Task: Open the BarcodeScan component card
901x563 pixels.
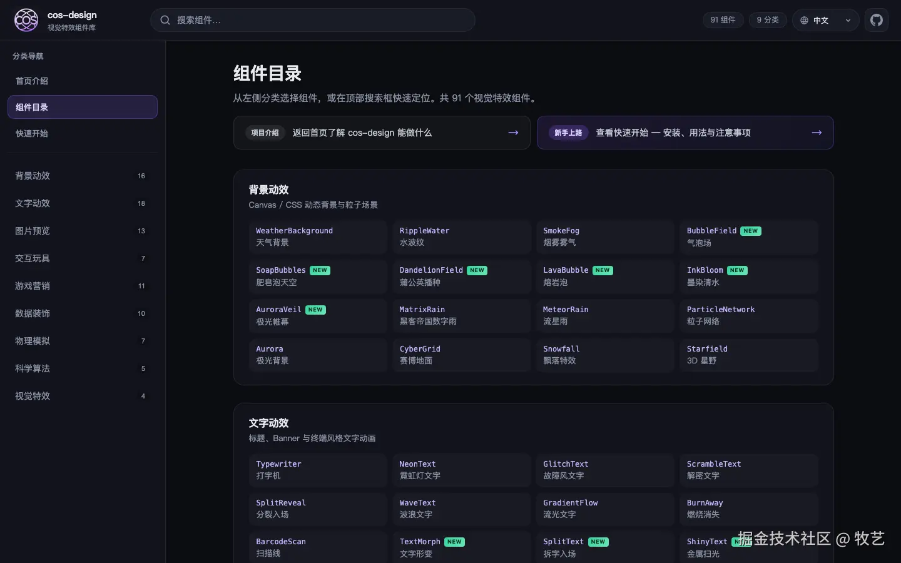Action: pos(318,547)
